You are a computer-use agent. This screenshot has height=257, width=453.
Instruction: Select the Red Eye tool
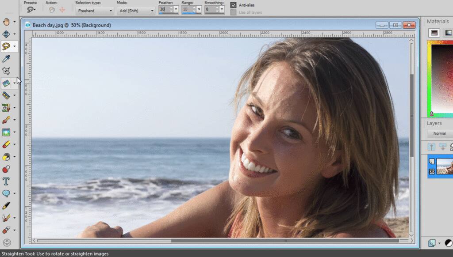(6, 169)
